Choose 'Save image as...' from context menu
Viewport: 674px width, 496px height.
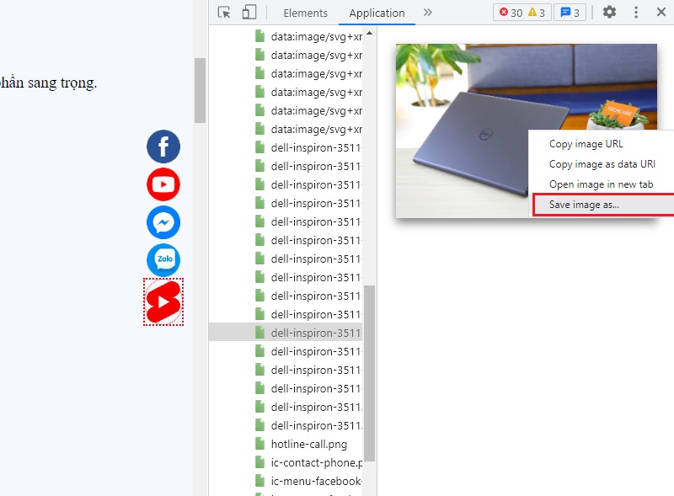(584, 205)
